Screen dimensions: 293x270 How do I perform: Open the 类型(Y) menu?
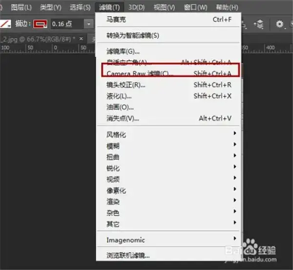pos(50,7)
